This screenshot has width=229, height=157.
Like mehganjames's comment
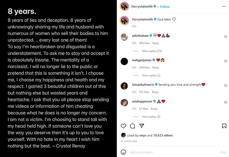(226, 61)
